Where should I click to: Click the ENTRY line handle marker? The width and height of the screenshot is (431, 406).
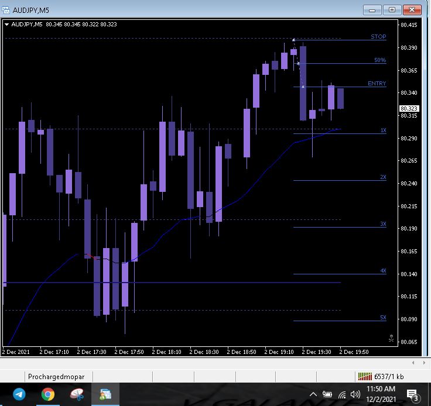303,87
